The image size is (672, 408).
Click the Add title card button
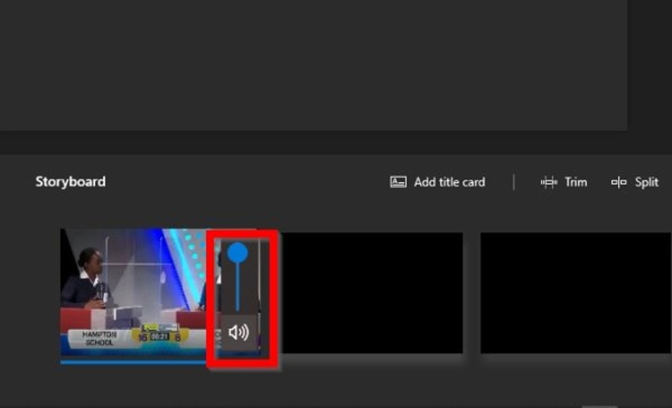[438, 182]
